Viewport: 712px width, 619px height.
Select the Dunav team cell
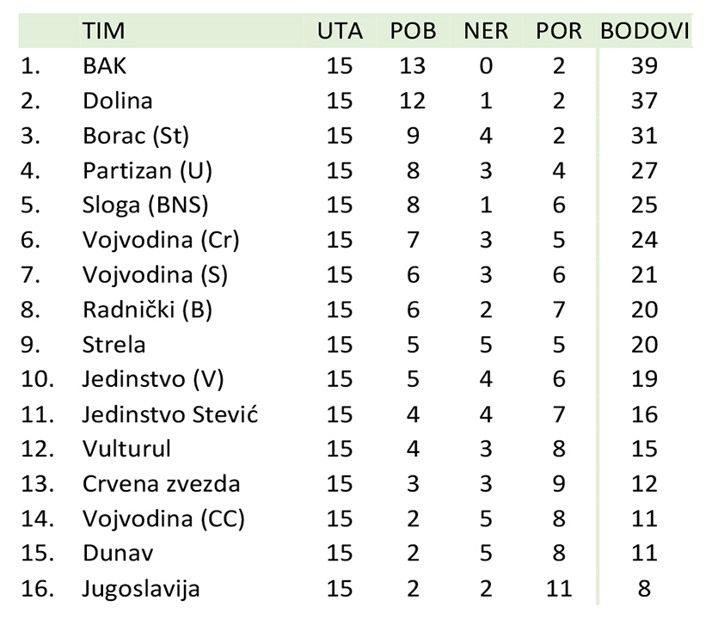[118, 554]
